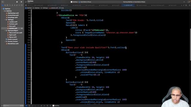This screenshot has width=191, height=107.
Task: Open the test navigator
Action: pyautogui.click(x=15, y=5)
